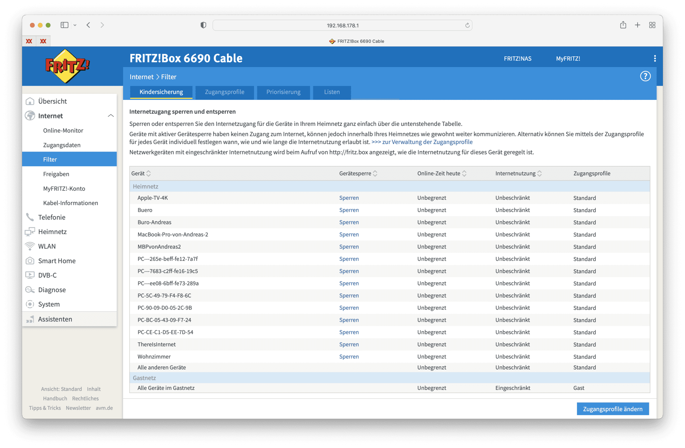
Task: Click the DVB-C TV icon
Action: tap(30, 275)
